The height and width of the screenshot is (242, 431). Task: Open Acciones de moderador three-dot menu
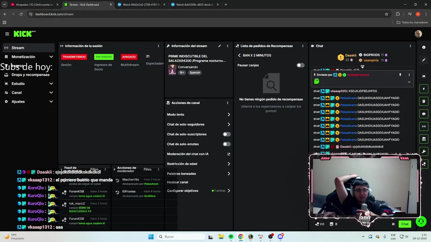[x=158, y=169]
